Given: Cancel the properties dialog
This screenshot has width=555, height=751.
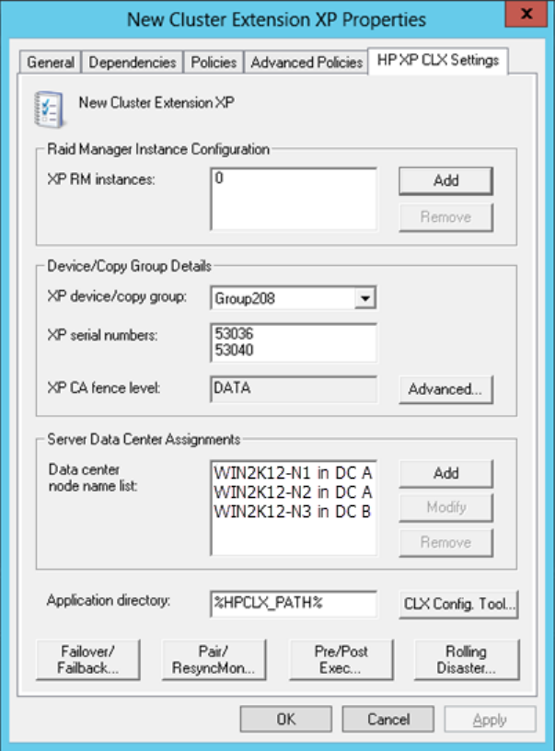Looking at the screenshot, I should 388,719.
